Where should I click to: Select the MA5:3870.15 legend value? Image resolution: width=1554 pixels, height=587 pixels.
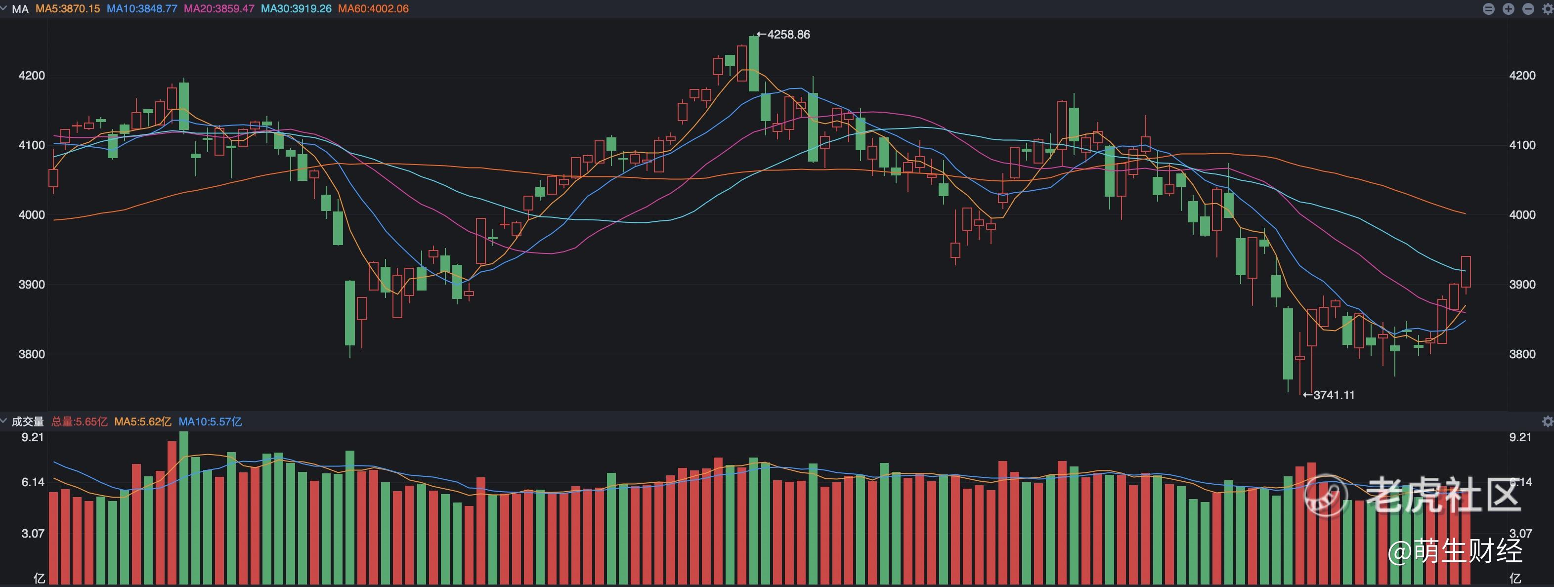[68, 9]
